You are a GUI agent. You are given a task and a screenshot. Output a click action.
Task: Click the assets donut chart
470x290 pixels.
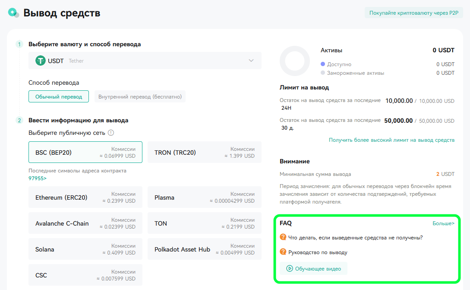coord(295,61)
